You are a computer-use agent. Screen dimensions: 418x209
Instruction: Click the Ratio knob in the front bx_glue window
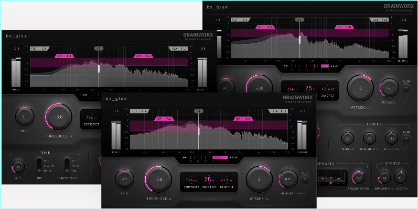coord(124,179)
